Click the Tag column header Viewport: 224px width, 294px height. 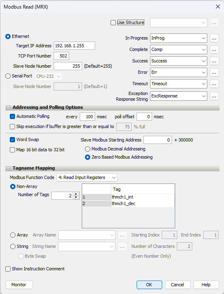pos(143,189)
